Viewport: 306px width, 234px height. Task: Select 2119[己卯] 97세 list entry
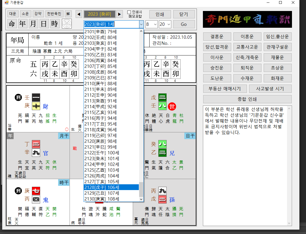click(x=111, y=135)
